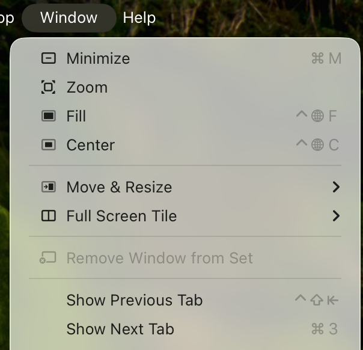Screen dimensions: 363x350
Task: Click the Full Screen Tile icon
Action: click(x=48, y=216)
